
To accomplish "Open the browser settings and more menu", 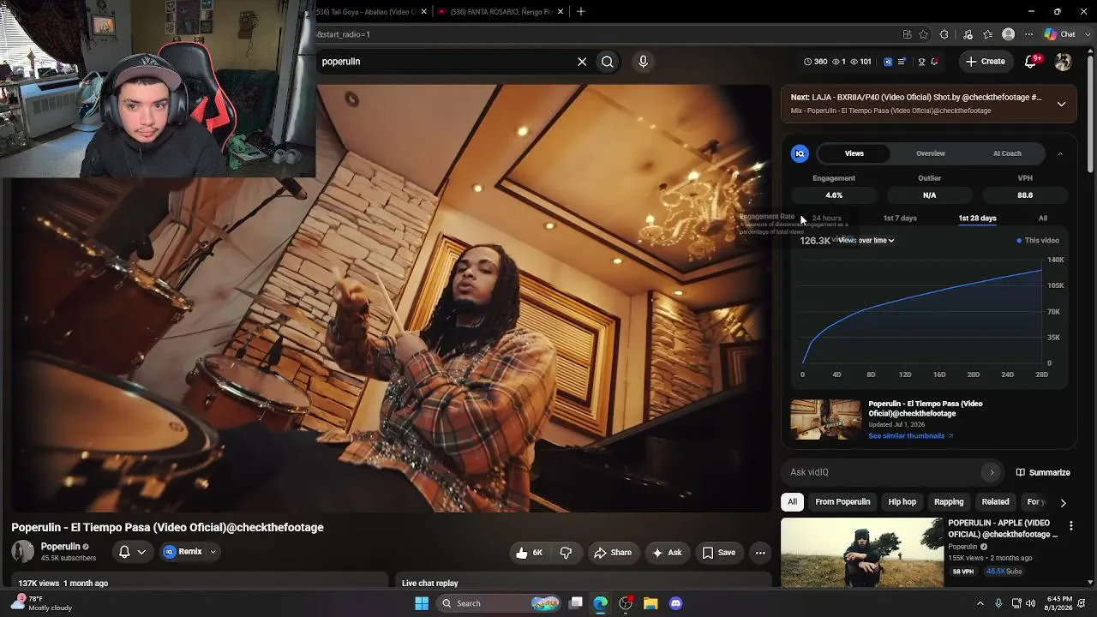I will click(1029, 34).
